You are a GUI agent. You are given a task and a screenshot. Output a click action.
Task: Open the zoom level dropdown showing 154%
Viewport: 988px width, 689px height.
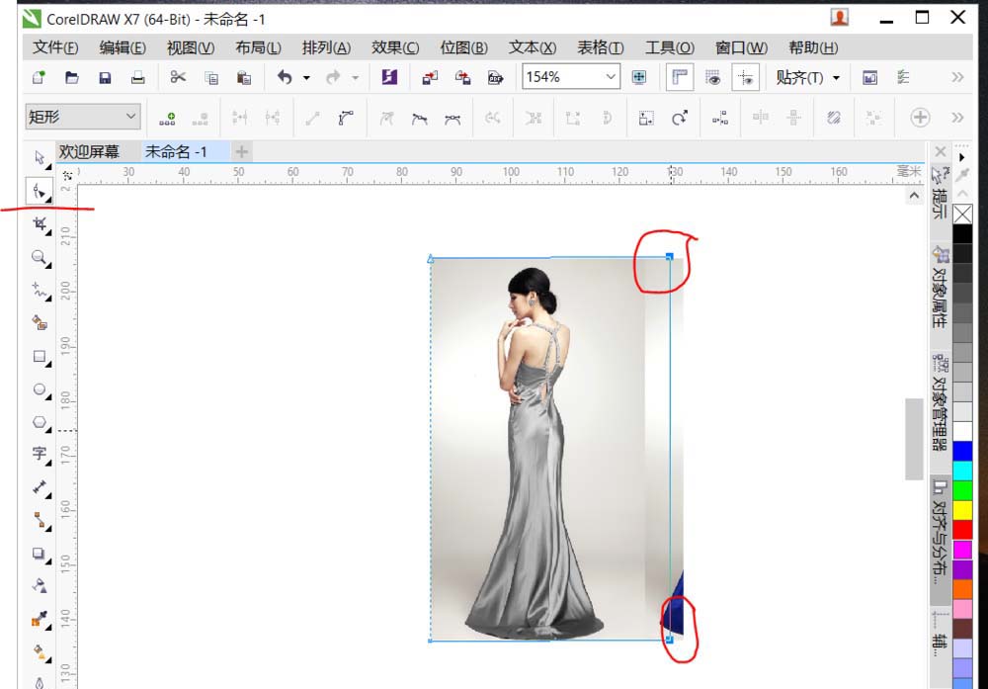tap(610, 76)
